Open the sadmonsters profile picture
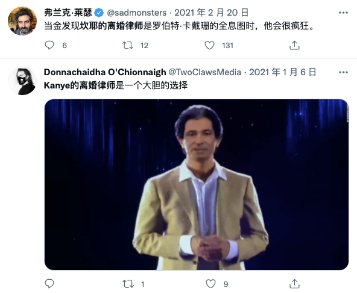Image resolution: width=357 pixels, height=293 pixels. click(22, 21)
